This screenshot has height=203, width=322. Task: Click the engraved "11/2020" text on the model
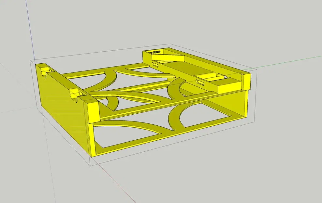[156, 52]
